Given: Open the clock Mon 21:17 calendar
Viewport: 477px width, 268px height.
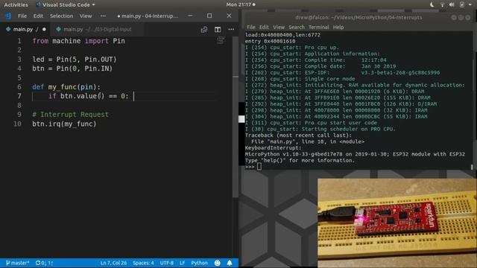Looking at the screenshot, I should [240, 4].
